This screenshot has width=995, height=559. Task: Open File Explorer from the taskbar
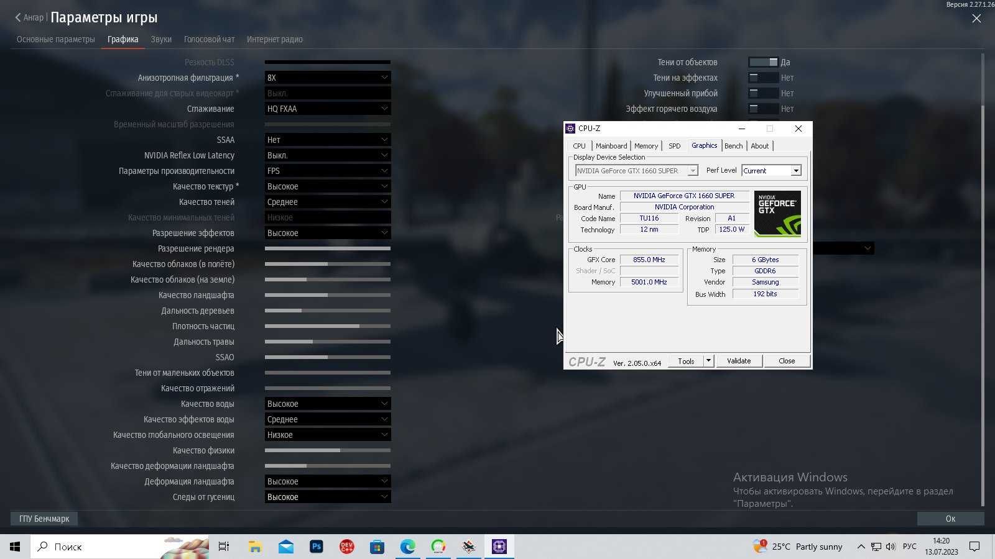click(255, 547)
